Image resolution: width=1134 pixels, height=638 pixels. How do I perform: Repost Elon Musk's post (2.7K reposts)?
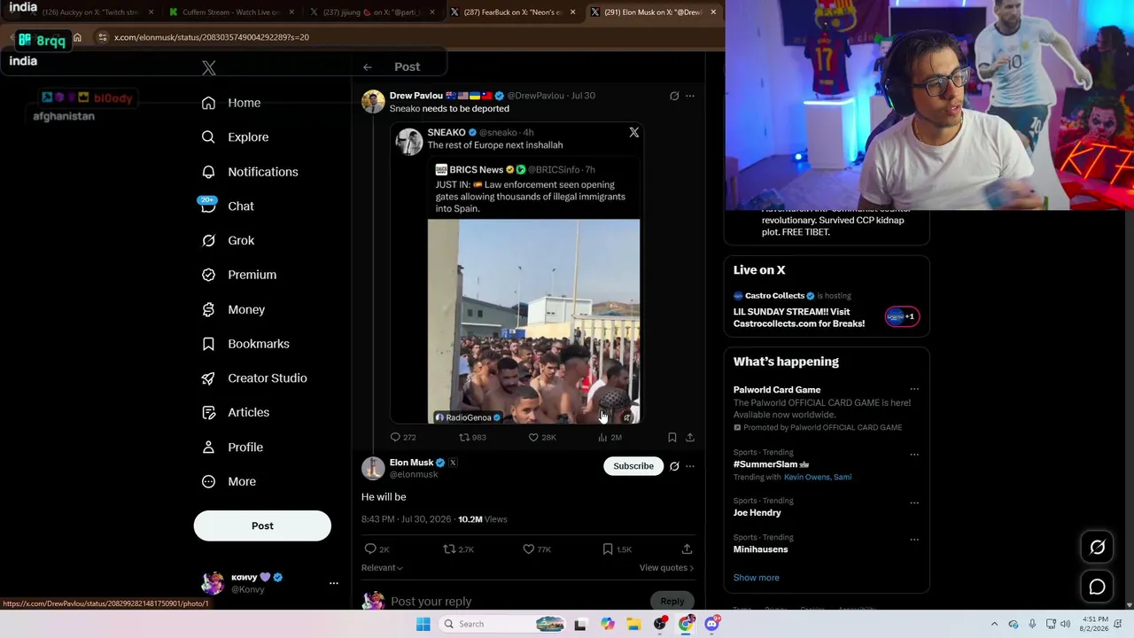pos(458,549)
